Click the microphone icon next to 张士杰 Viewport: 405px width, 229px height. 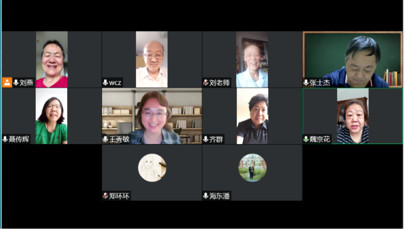(306, 83)
